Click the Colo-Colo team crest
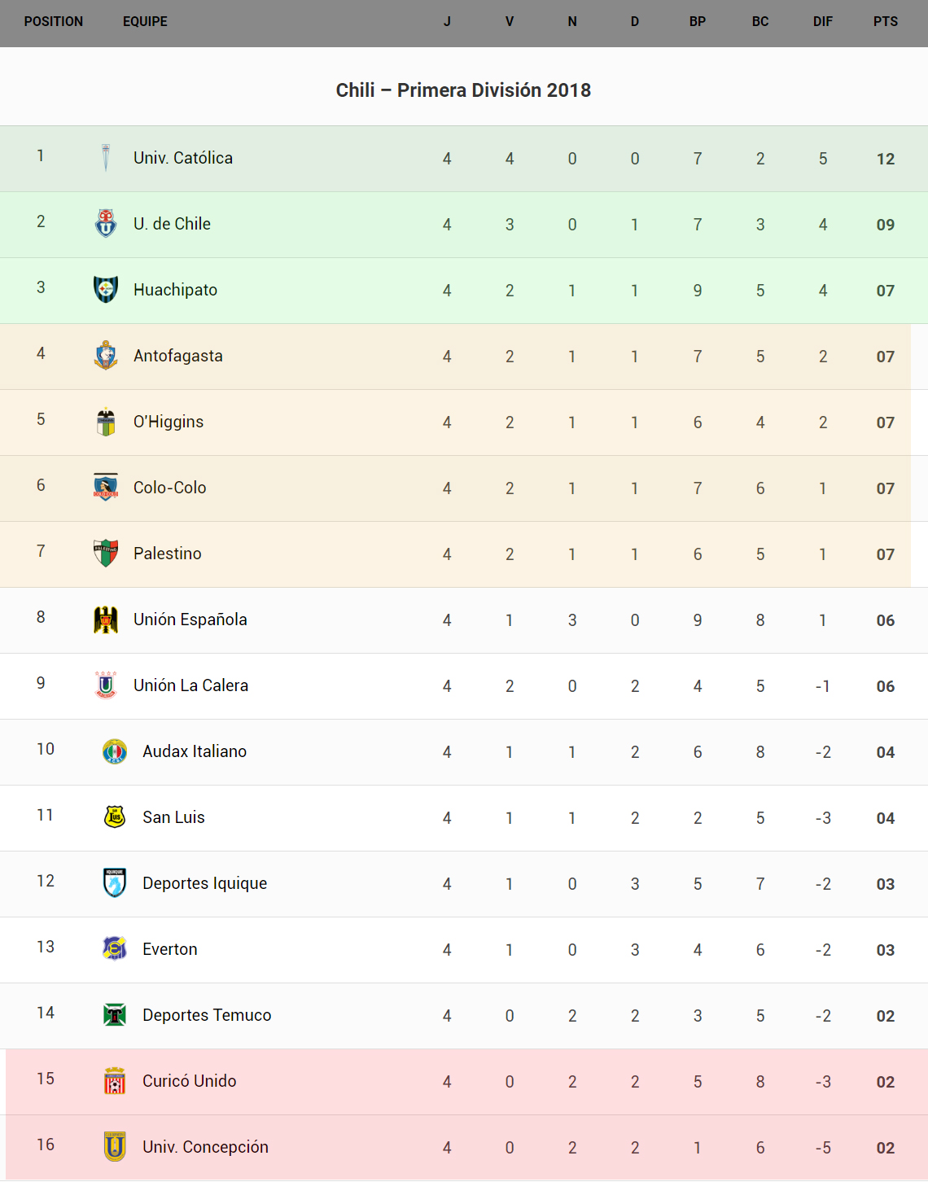 coord(106,487)
